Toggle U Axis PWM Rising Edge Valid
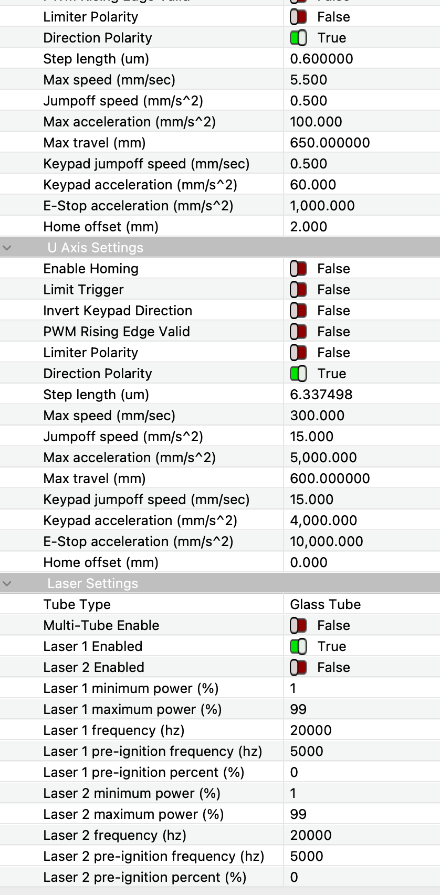The image size is (440, 895). [x=298, y=332]
